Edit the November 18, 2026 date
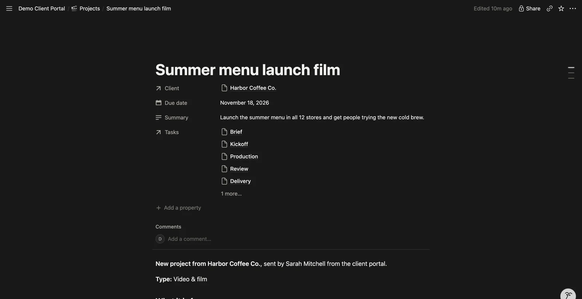582x299 pixels. pyautogui.click(x=244, y=103)
